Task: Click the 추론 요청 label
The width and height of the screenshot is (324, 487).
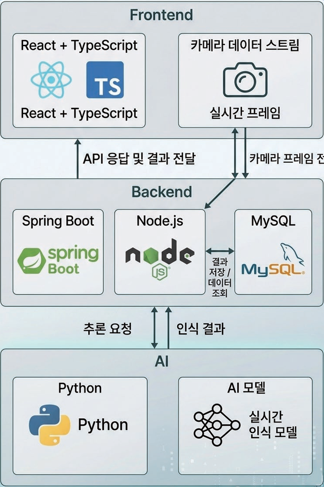Action: point(108,328)
